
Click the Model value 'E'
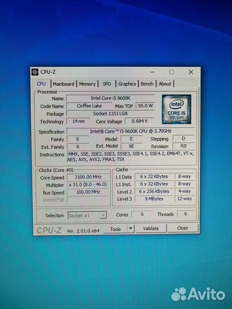[x=131, y=139]
